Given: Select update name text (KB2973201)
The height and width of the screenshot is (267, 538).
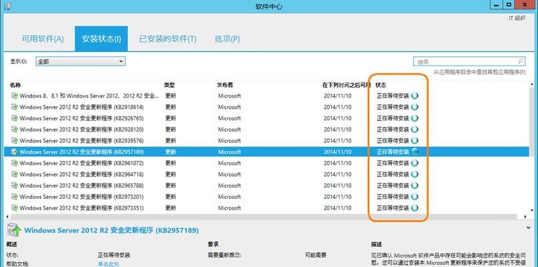Looking at the screenshot, I should (x=81, y=197).
